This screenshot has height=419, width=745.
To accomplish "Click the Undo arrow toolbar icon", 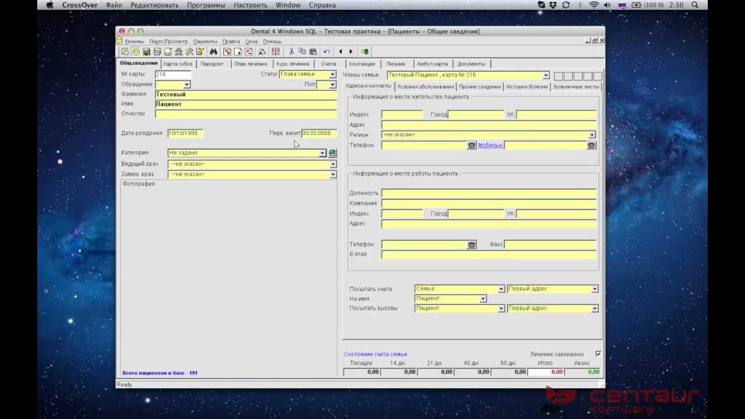I will [326, 52].
